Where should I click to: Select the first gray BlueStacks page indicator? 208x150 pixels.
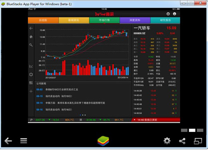[x=184, y=130]
